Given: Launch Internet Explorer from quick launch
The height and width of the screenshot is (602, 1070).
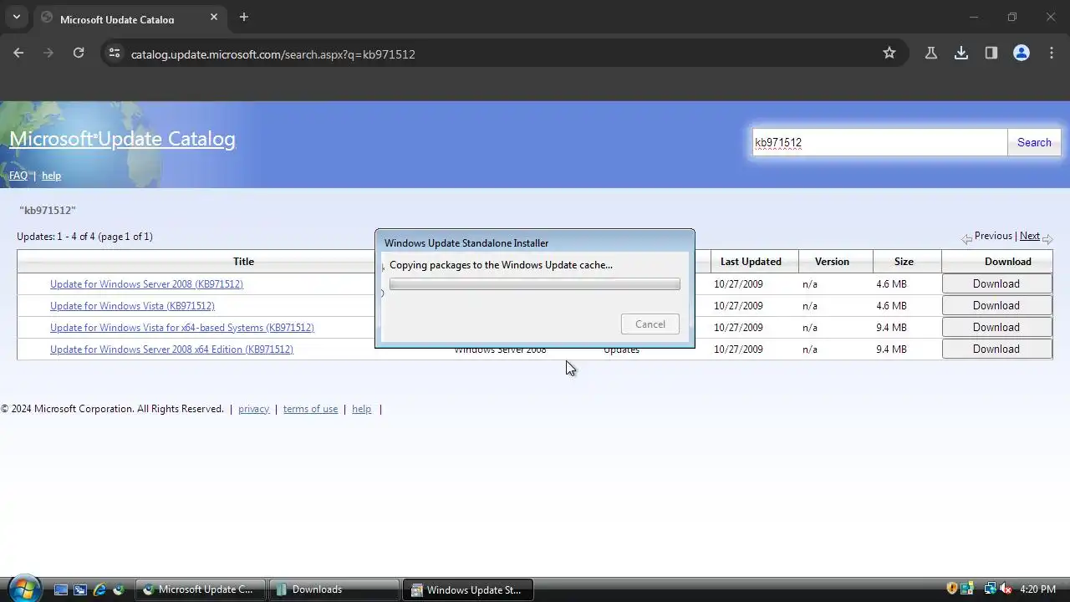Looking at the screenshot, I should 99,589.
